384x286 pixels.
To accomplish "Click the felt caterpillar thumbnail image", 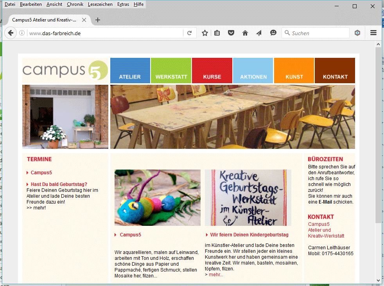I will (157, 198).
